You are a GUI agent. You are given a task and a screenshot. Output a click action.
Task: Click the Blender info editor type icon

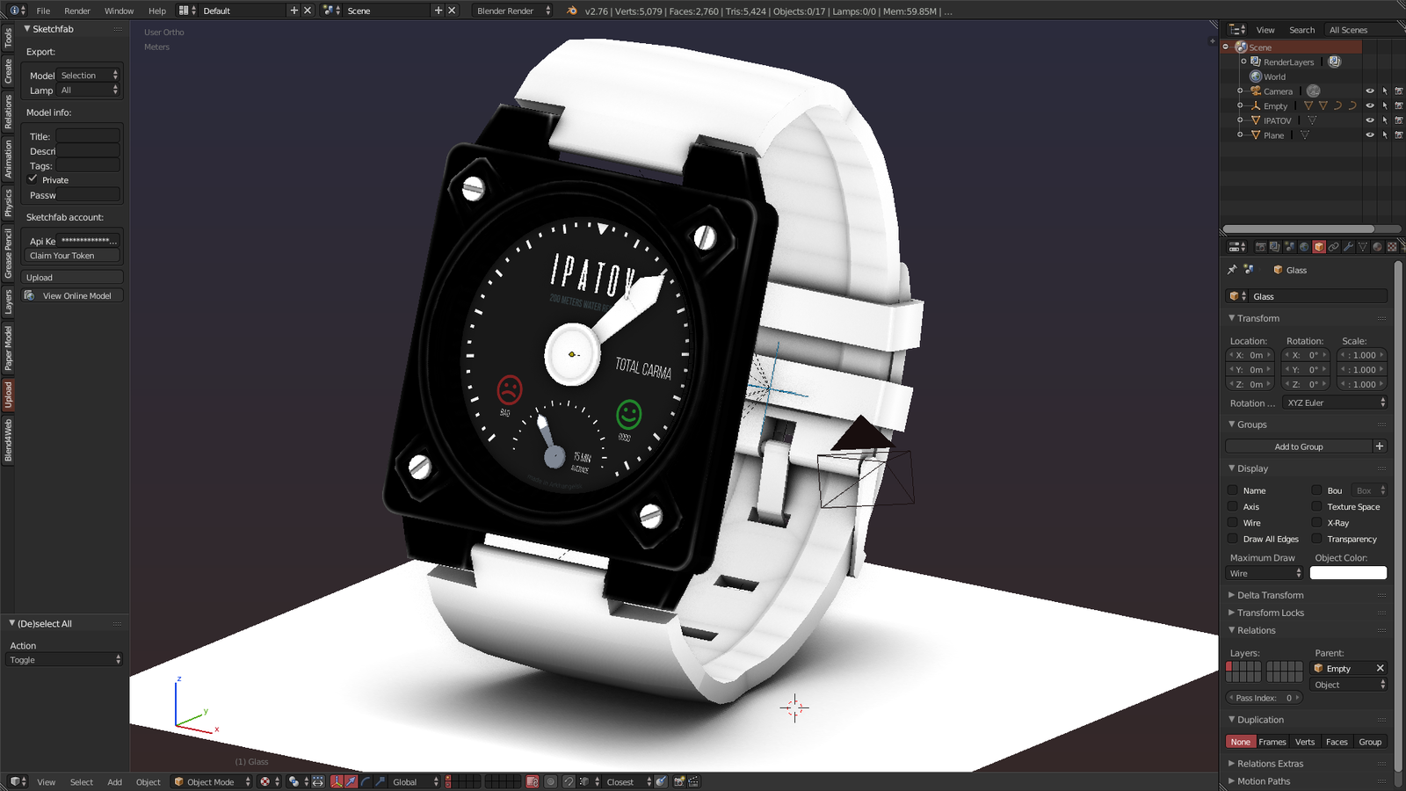18,11
